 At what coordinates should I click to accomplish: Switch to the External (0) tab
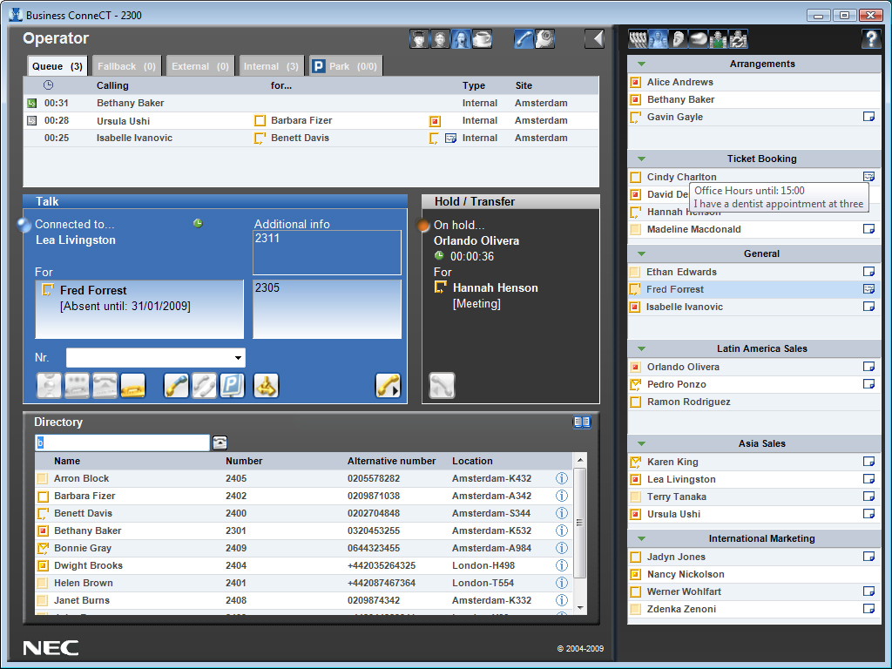[199, 66]
